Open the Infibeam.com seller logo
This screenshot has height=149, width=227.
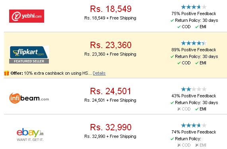[29, 98]
